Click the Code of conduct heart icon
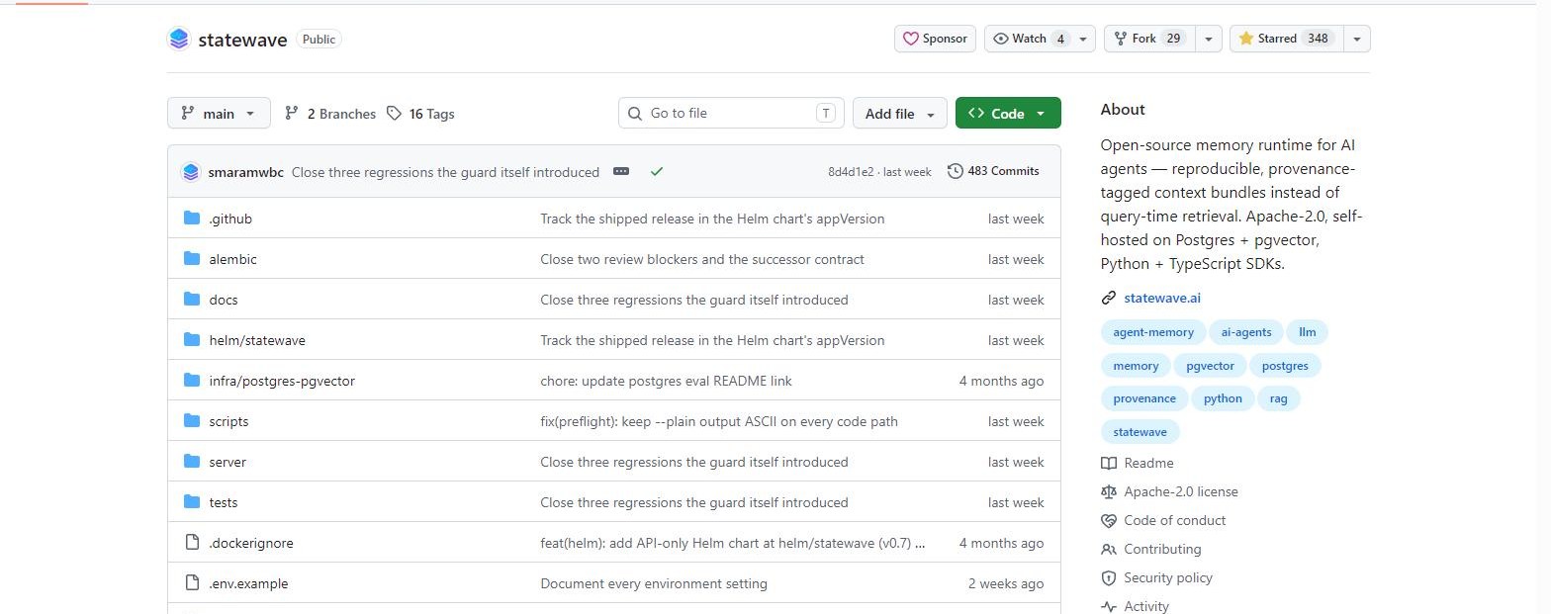This screenshot has width=1551, height=614. [x=1108, y=520]
